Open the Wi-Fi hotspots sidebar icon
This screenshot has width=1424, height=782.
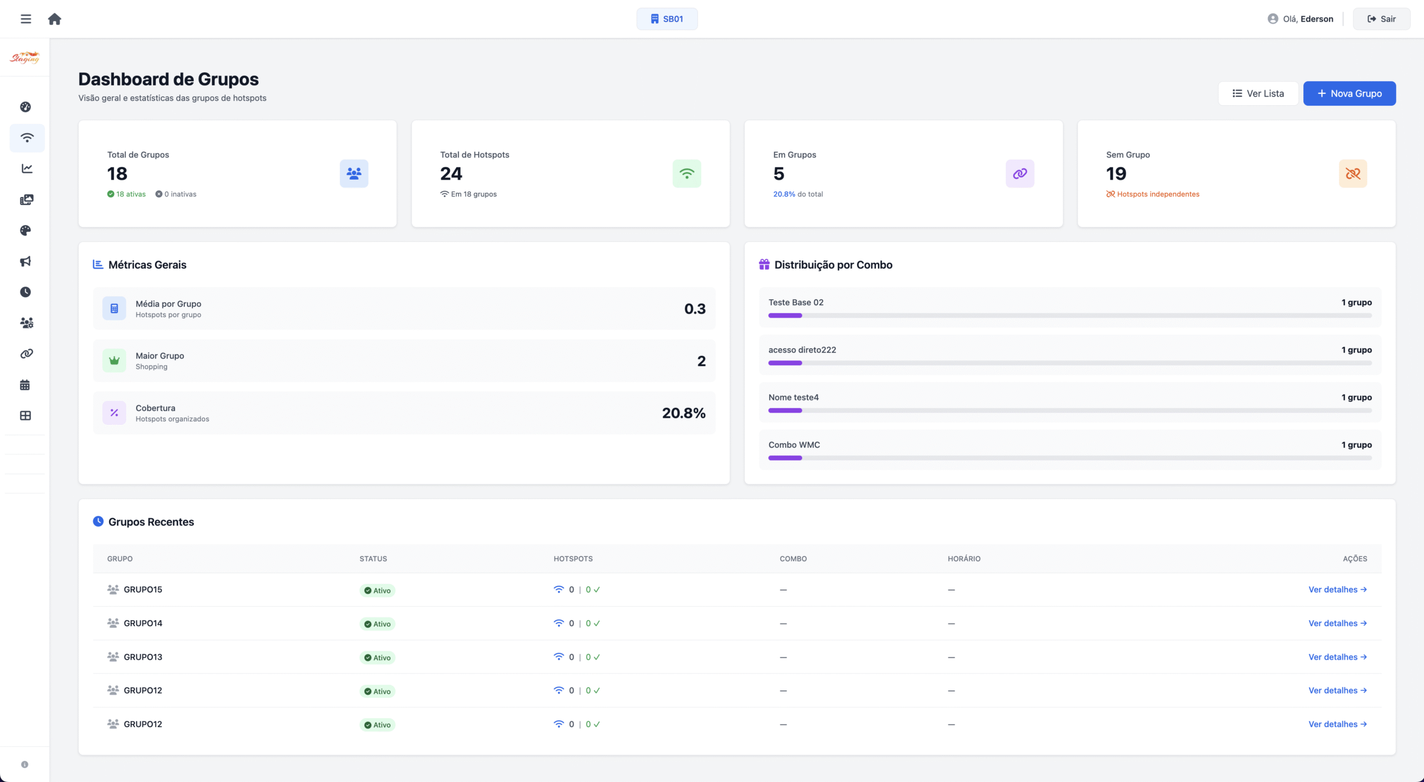(x=27, y=138)
